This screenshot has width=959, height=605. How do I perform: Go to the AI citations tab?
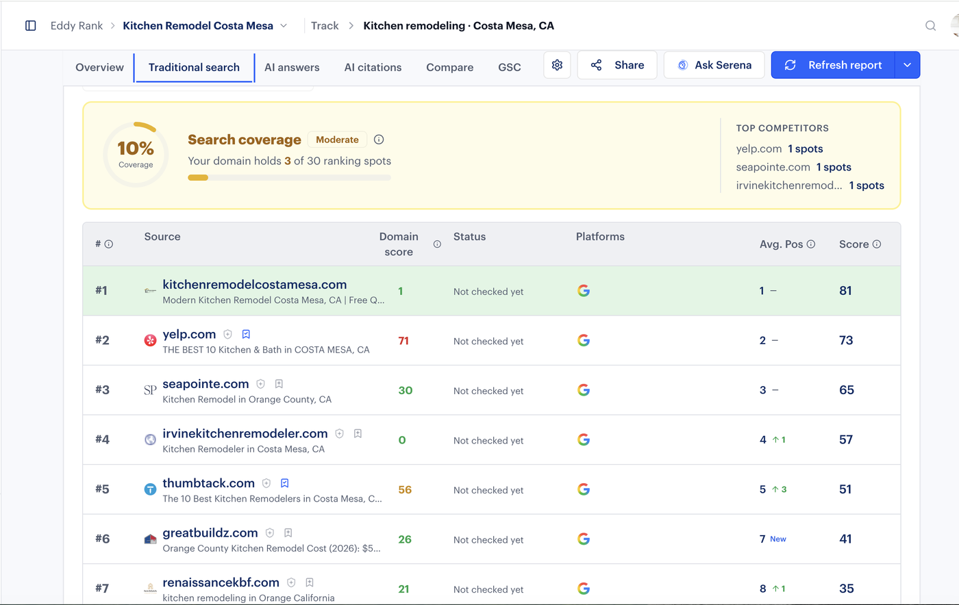(373, 67)
